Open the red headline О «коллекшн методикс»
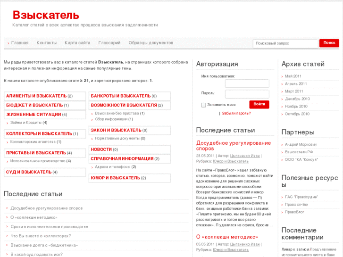 point(227,237)
